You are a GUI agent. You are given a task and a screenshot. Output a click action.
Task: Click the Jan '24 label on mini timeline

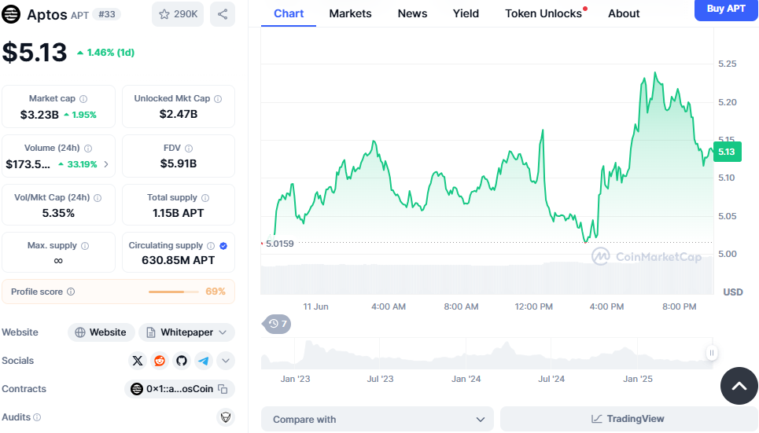pyautogui.click(x=466, y=379)
